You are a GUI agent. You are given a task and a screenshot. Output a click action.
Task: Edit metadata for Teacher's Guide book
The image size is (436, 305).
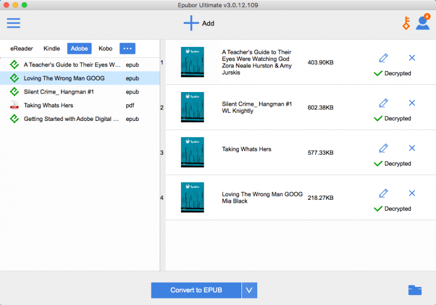(383, 58)
